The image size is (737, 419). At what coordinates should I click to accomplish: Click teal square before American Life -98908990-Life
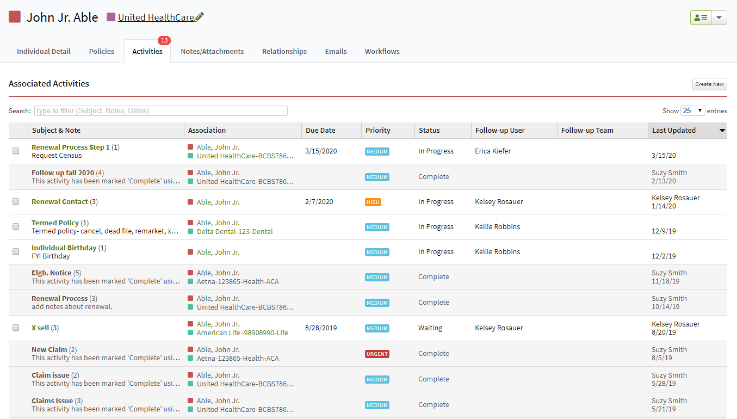[x=190, y=332]
